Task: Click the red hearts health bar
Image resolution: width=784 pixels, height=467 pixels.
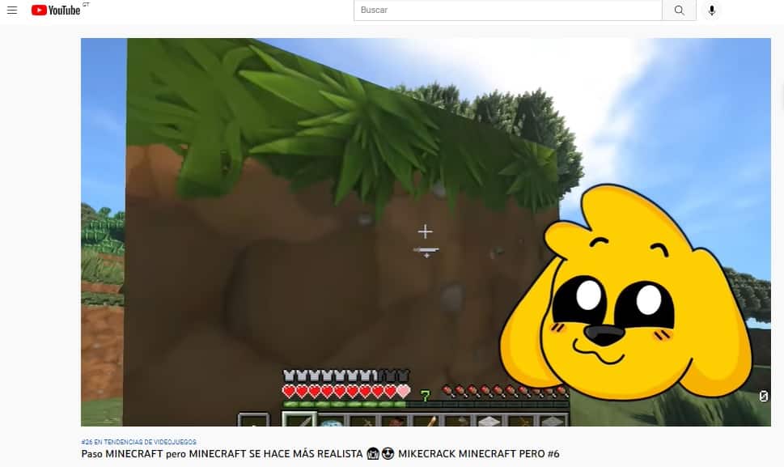Action: coord(345,392)
